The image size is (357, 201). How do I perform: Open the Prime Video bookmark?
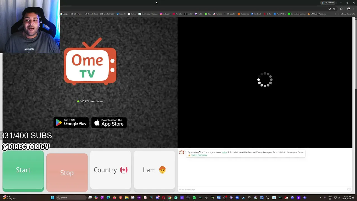pyautogui.click(x=280, y=14)
